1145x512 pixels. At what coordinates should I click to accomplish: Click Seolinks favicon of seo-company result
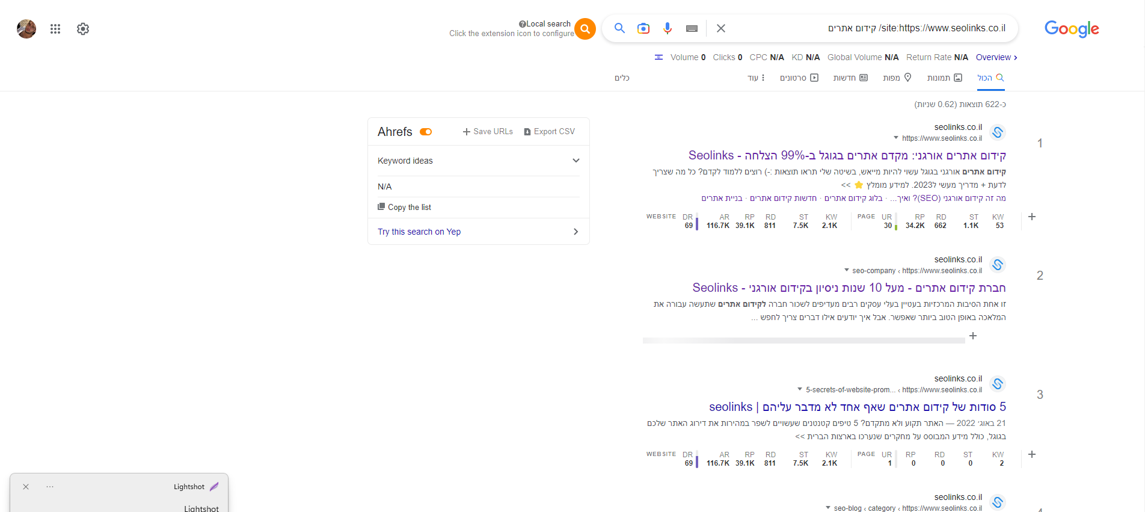pos(998,265)
